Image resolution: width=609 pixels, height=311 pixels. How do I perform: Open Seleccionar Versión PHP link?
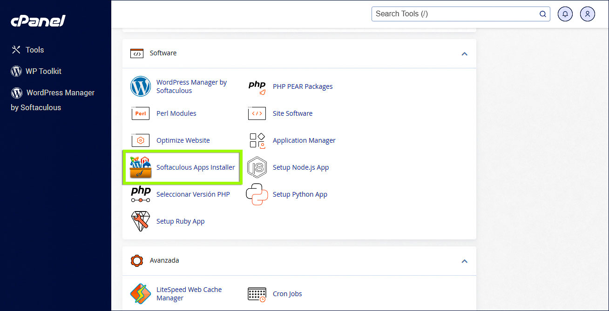tap(193, 194)
